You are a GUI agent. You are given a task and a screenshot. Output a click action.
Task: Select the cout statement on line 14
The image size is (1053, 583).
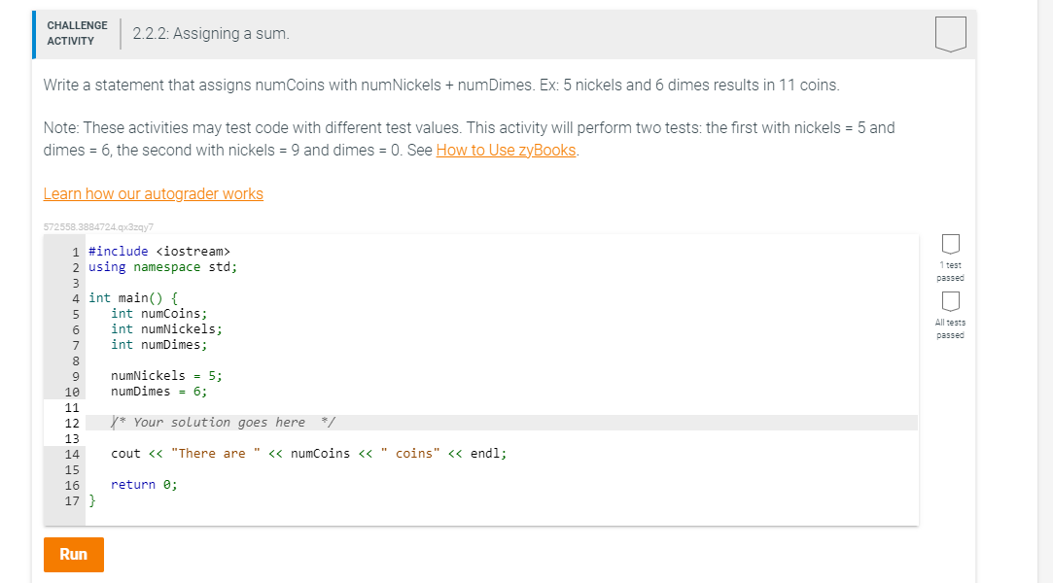pos(309,453)
